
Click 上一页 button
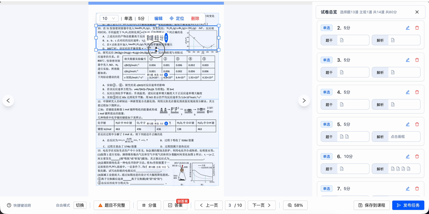click(x=209, y=205)
